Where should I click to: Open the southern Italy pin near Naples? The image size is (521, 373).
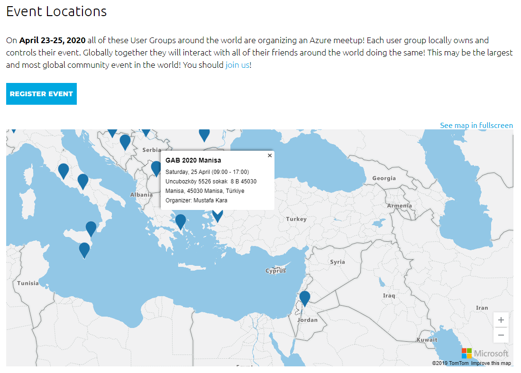[83, 180]
